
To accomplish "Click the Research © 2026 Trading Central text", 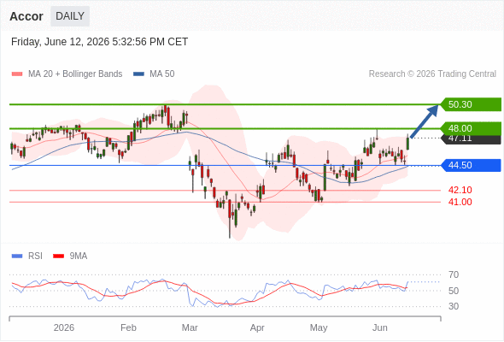I will coord(432,74).
